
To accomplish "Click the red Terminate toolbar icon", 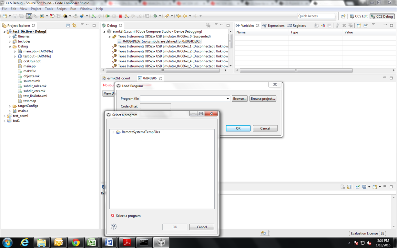I will tap(120, 16).
